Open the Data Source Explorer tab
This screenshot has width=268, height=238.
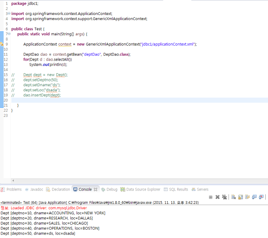141,189
